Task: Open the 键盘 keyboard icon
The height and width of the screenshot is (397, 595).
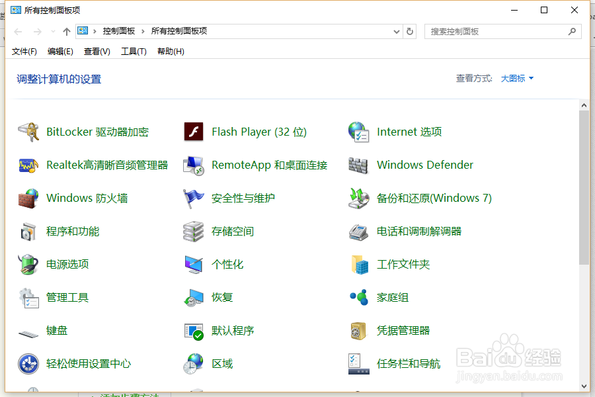Action: (x=28, y=334)
